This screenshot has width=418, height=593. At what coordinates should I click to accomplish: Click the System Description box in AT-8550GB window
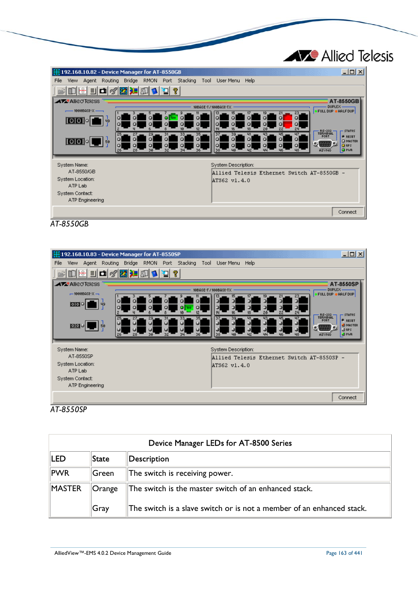click(x=285, y=186)
